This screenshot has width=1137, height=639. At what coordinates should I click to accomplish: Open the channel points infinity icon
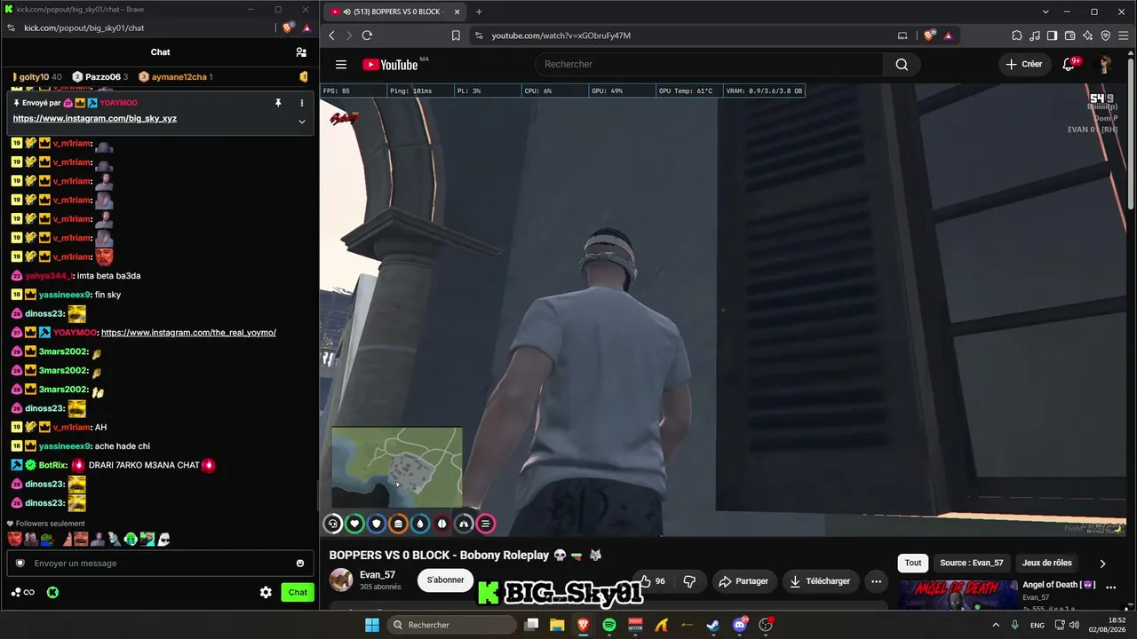click(23, 592)
